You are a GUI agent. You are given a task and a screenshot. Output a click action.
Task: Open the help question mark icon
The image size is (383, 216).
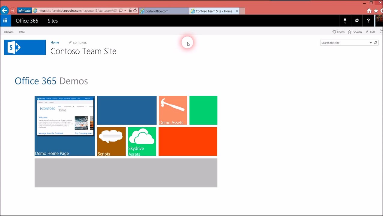368,21
